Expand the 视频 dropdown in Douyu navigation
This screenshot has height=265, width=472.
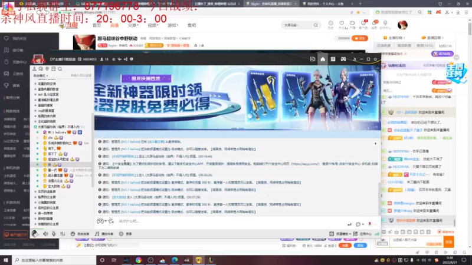[153, 25]
